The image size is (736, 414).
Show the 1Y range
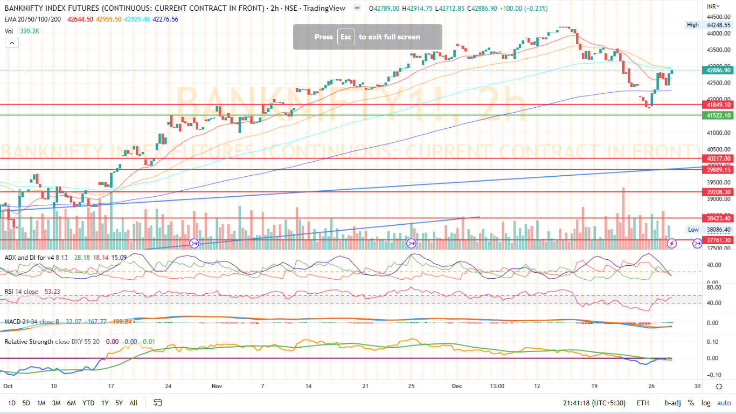105,403
